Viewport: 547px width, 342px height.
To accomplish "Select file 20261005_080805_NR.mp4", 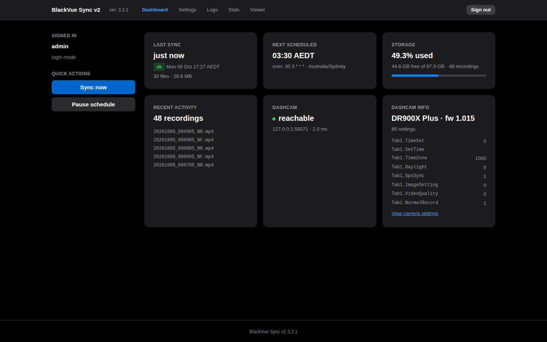I will pyautogui.click(x=183, y=148).
